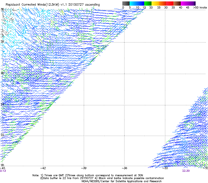This screenshot has height=183, width=208.
Task: Click the latitude label '22'
Action: click(2, 135)
